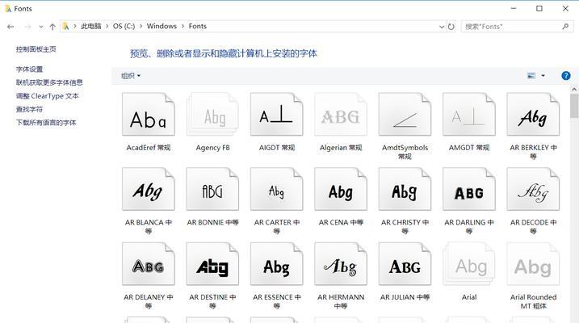Go back with the back arrow

pyautogui.click(x=10, y=27)
